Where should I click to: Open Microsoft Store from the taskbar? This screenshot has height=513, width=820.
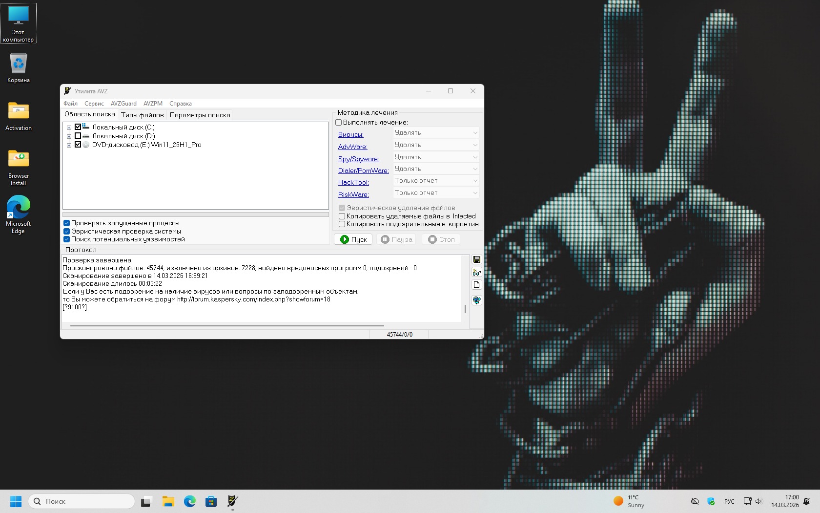211,501
